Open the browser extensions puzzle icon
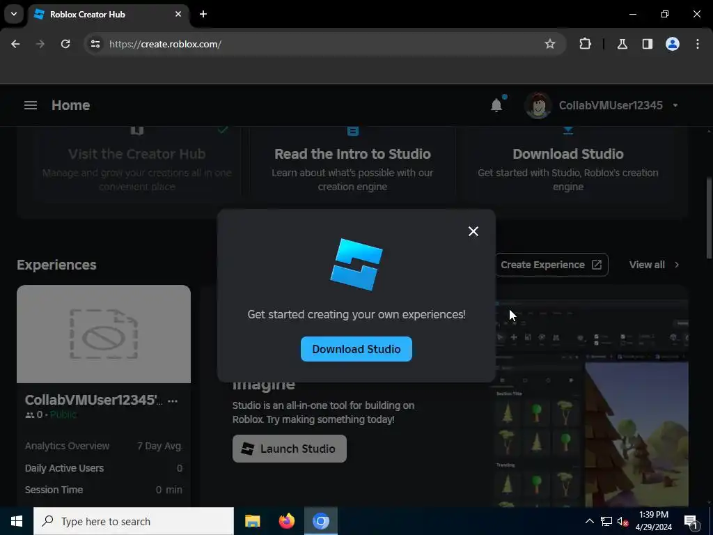This screenshot has height=535, width=713. point(585,44)
